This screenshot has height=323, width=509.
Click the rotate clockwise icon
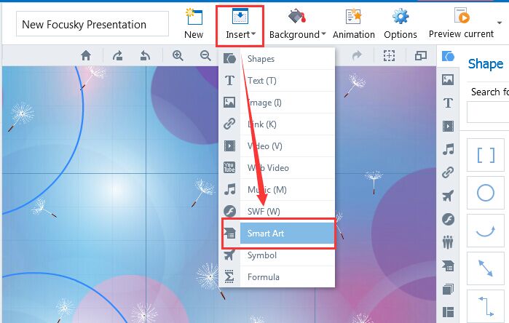[117, 56]
